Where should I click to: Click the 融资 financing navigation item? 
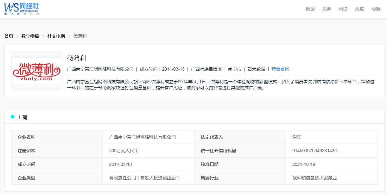pos(343,9)
